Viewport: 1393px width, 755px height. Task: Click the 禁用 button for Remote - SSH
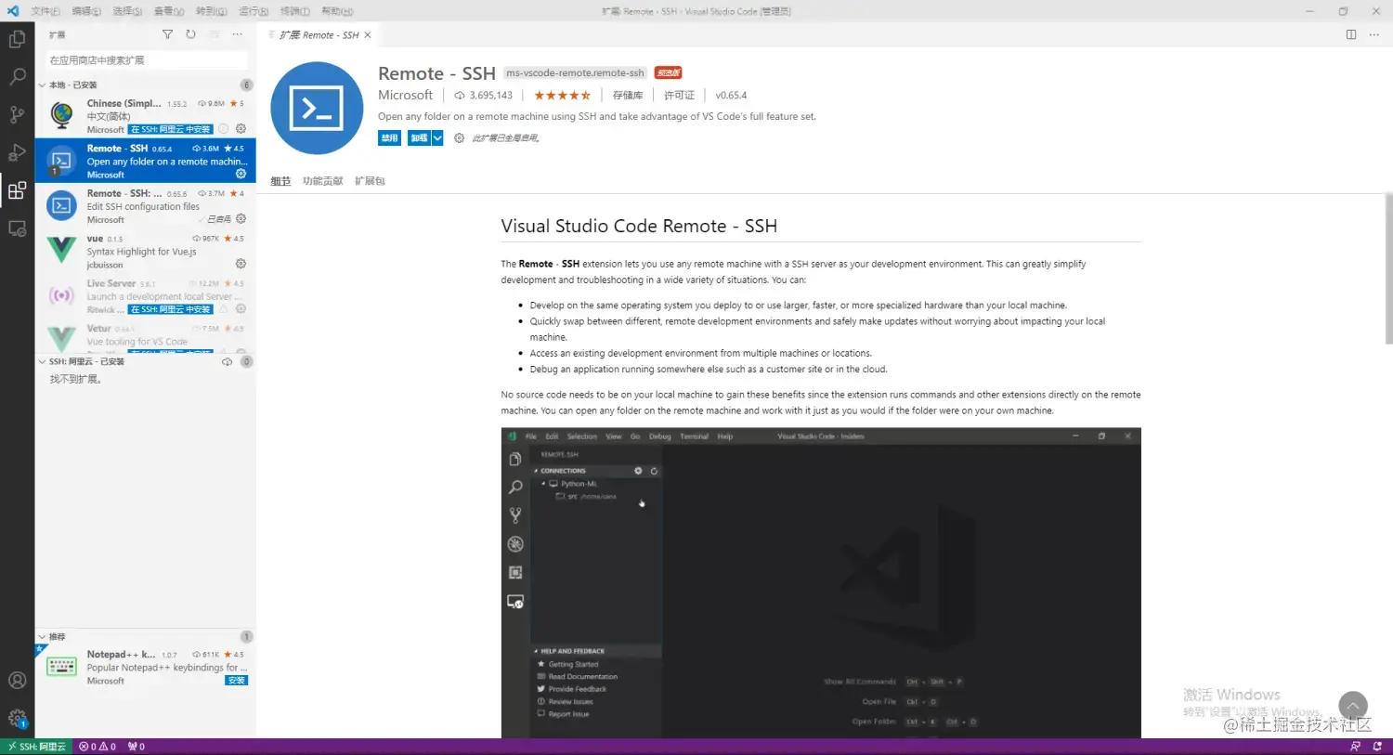tap(389, 137)
